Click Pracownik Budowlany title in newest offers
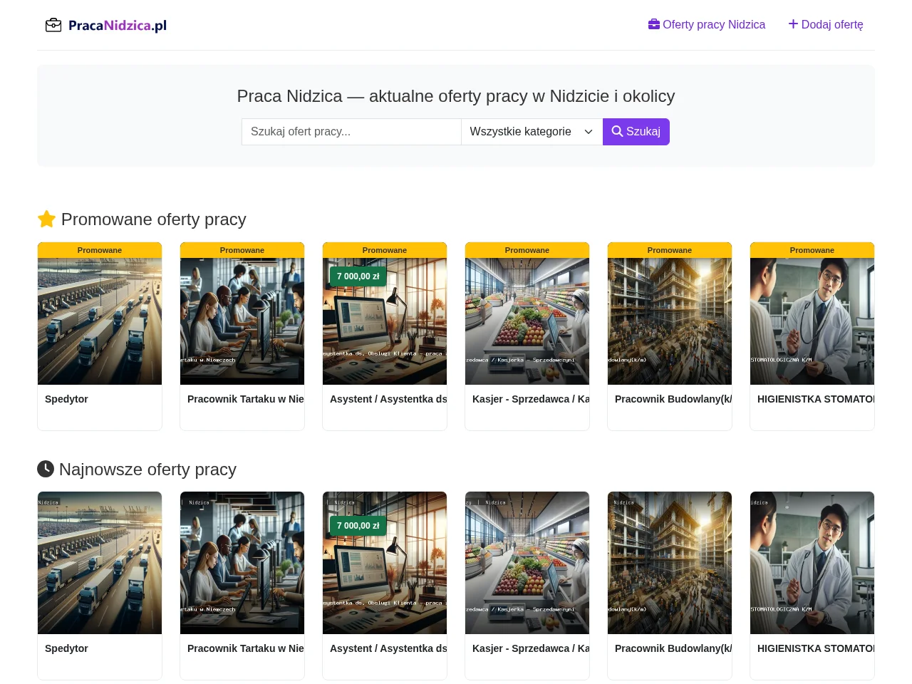The width and height of the screenshot is (912, 684). coord(673,648)
